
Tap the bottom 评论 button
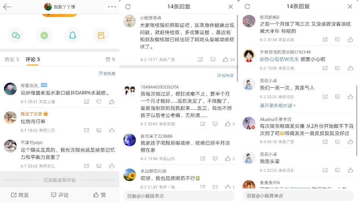point(60,195)
